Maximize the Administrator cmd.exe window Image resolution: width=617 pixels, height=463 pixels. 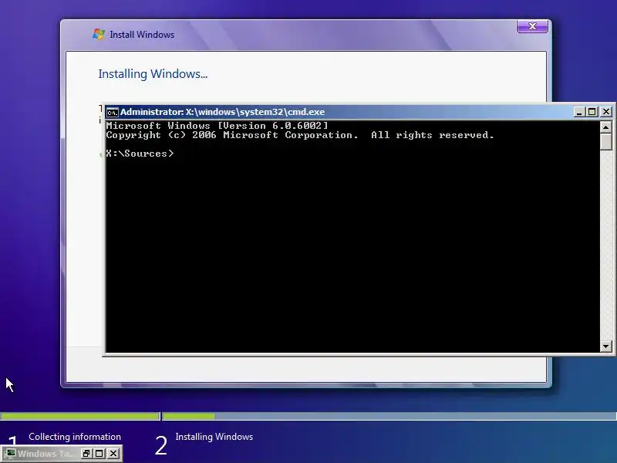(x=592, y=112)
